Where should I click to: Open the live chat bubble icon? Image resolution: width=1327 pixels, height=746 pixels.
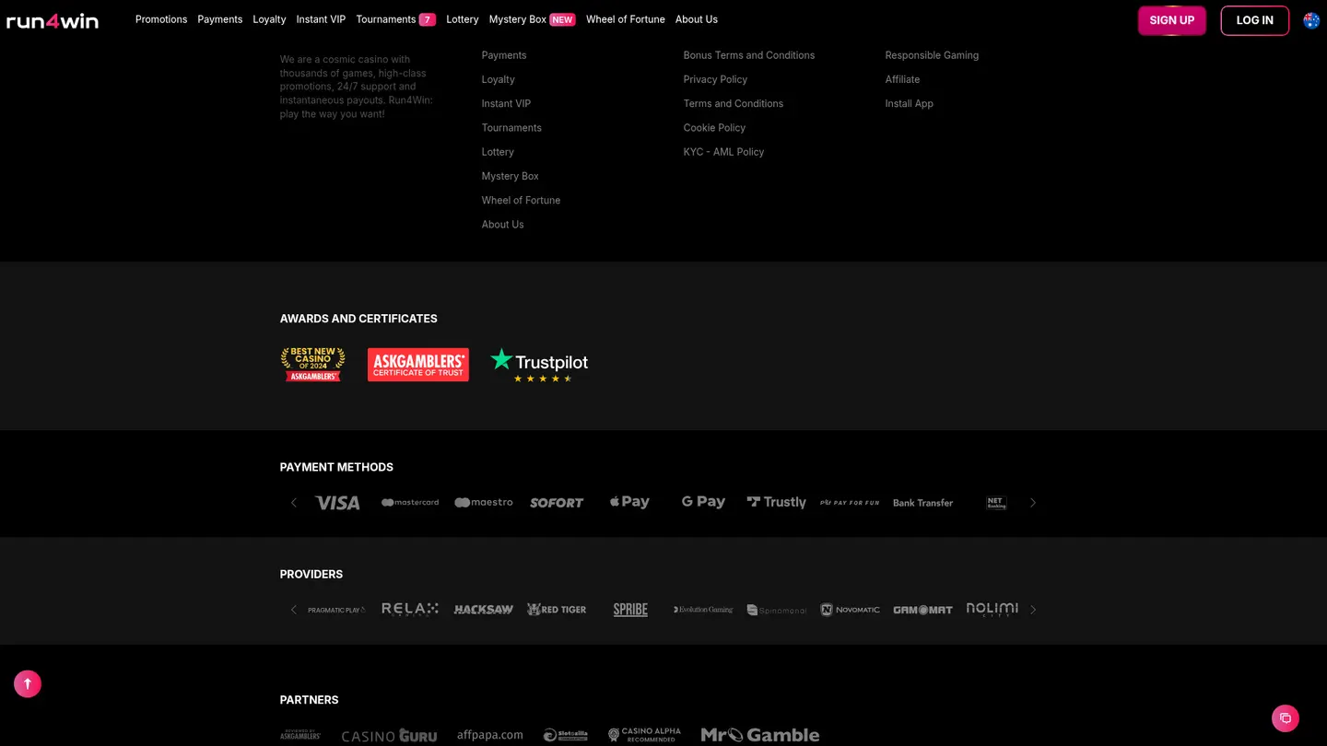[x=1286, y=717]
